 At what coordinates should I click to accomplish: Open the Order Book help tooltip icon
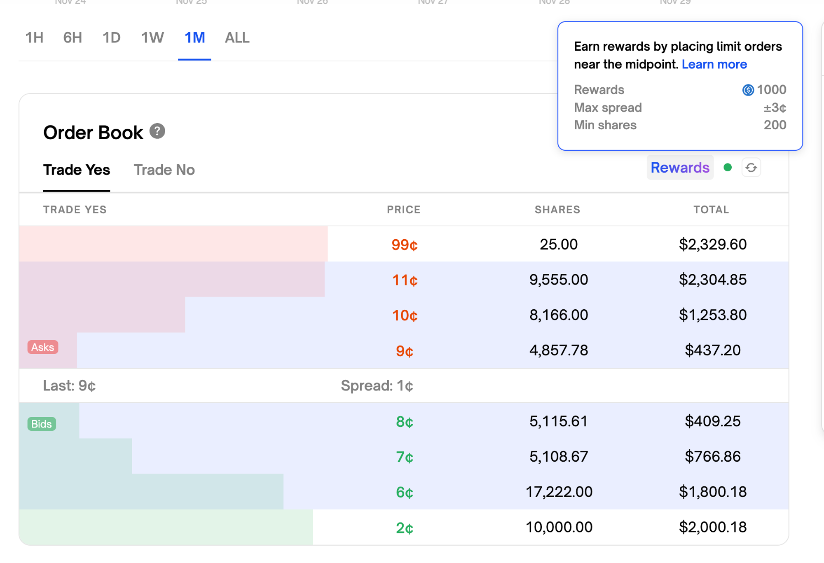[158, 132]
